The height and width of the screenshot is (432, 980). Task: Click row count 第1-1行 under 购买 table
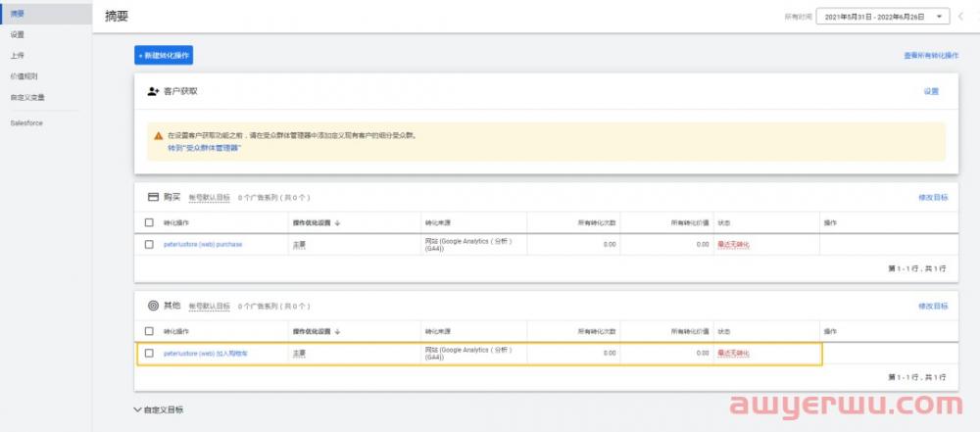pyautogui.click(x=917, y=268)
